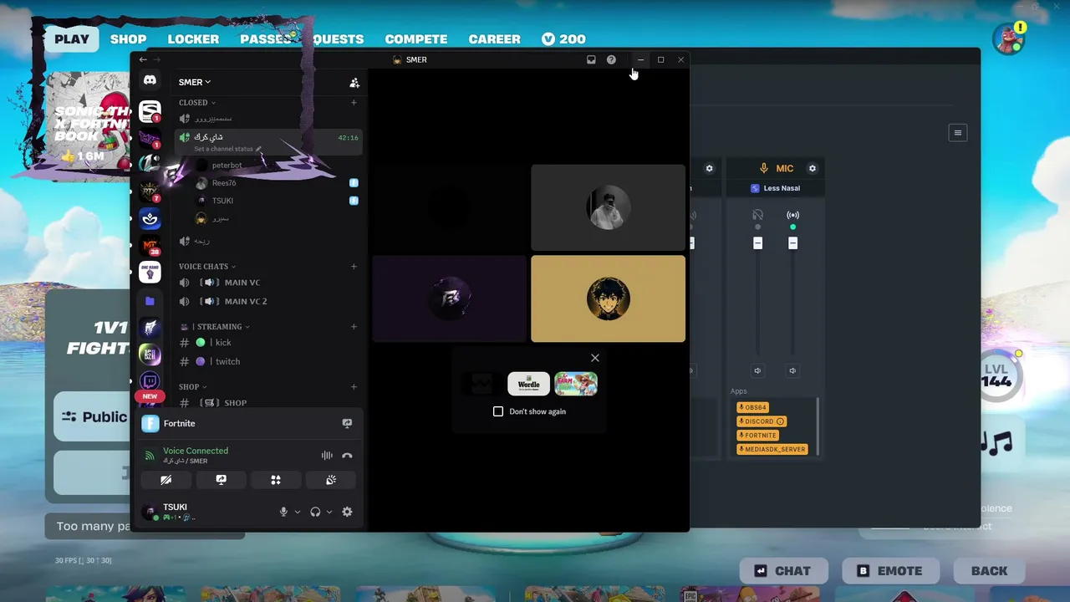Add a channel to STREAMING category
The height and width of the screenshot is (602, 1070).
tap(354, 327)
